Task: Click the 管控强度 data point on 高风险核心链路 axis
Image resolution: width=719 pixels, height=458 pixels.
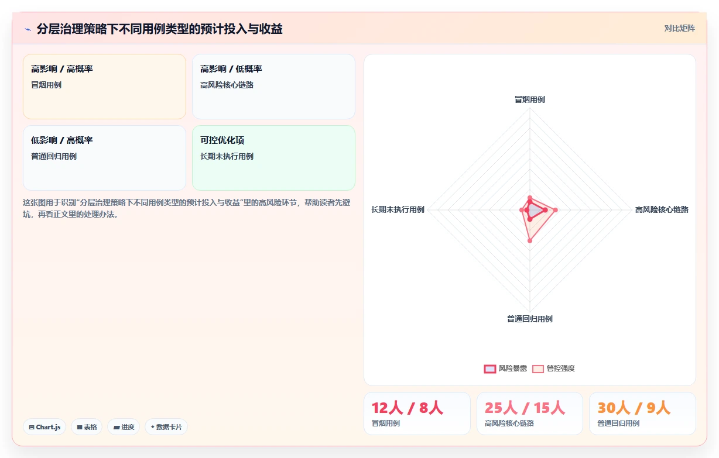Action: [556, 209]
